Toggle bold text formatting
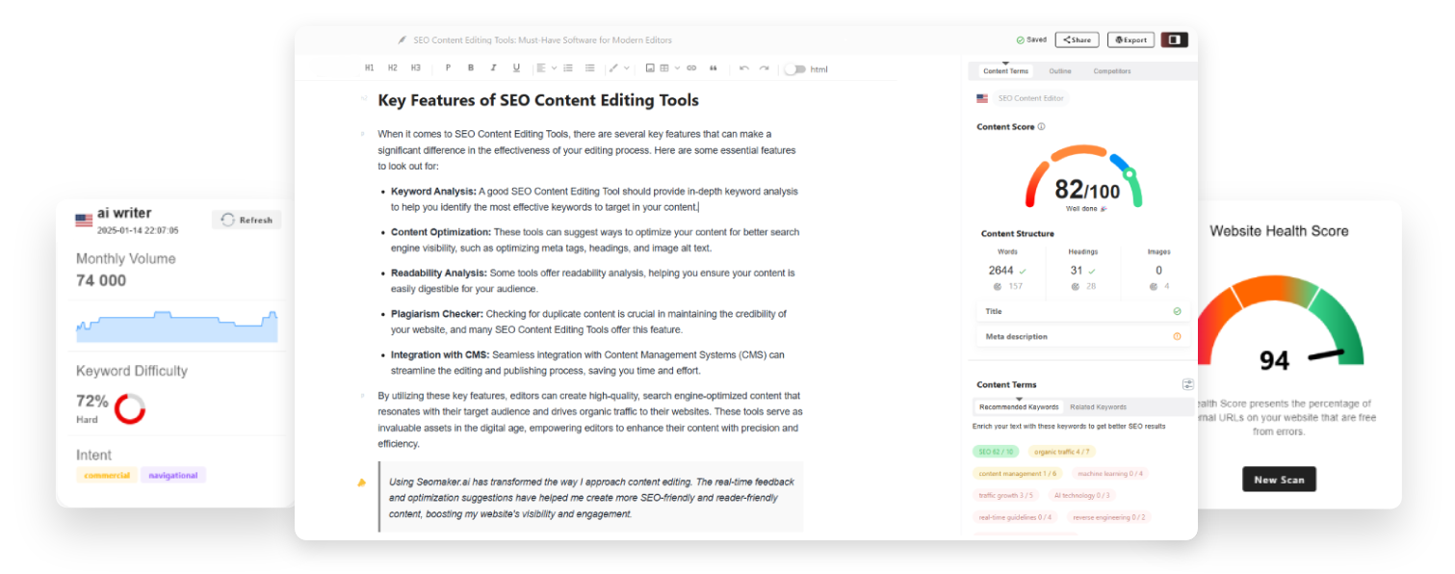 coord(471,67)
